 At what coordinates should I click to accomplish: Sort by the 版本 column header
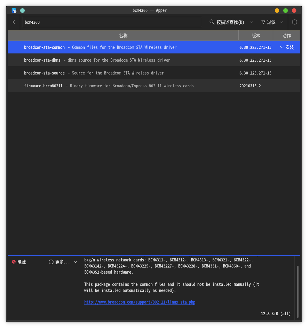[x=256, y=35]
